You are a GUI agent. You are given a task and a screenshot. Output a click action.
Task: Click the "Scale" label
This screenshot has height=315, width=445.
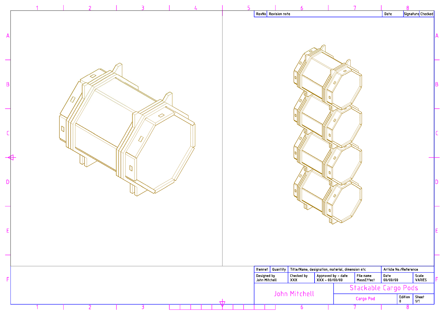(x=419, y=276)
